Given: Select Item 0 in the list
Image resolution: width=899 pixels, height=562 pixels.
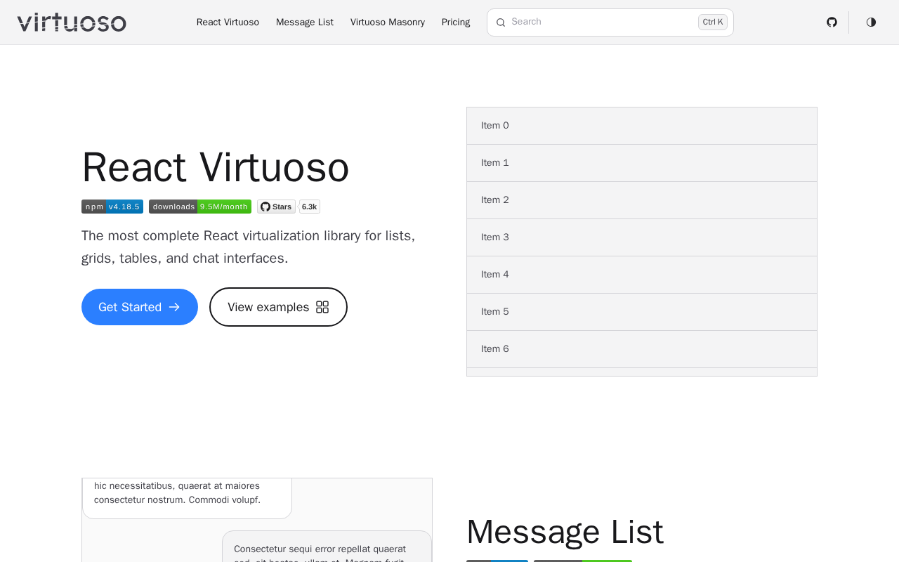Looking at the screenshot, I should [642, 126].
